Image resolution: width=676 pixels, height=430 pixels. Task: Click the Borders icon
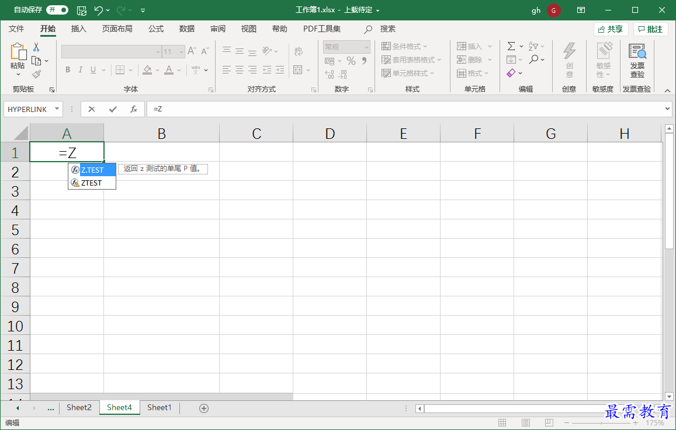tap(120, 70)
